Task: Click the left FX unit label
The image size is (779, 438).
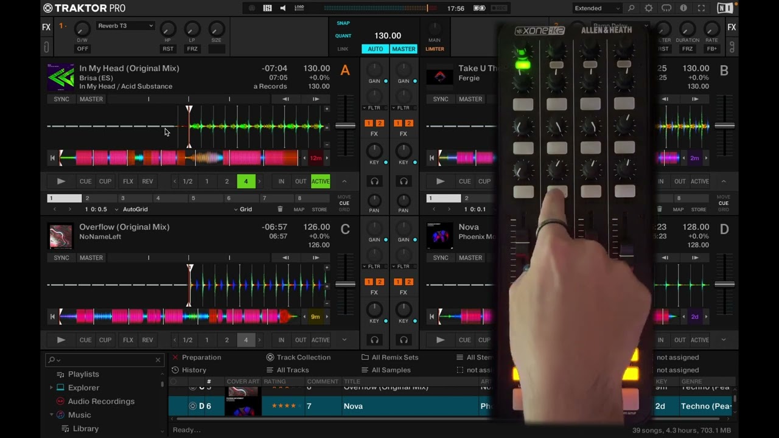Action: (x=46, y=27)
